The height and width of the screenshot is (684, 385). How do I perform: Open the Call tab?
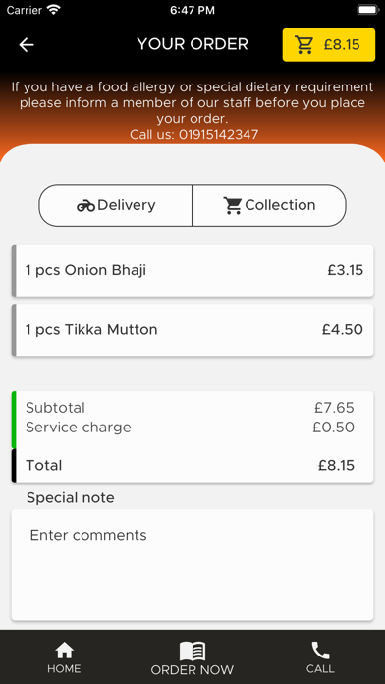[x=320, y=656]
